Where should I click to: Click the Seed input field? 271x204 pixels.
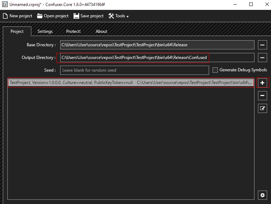134,70
